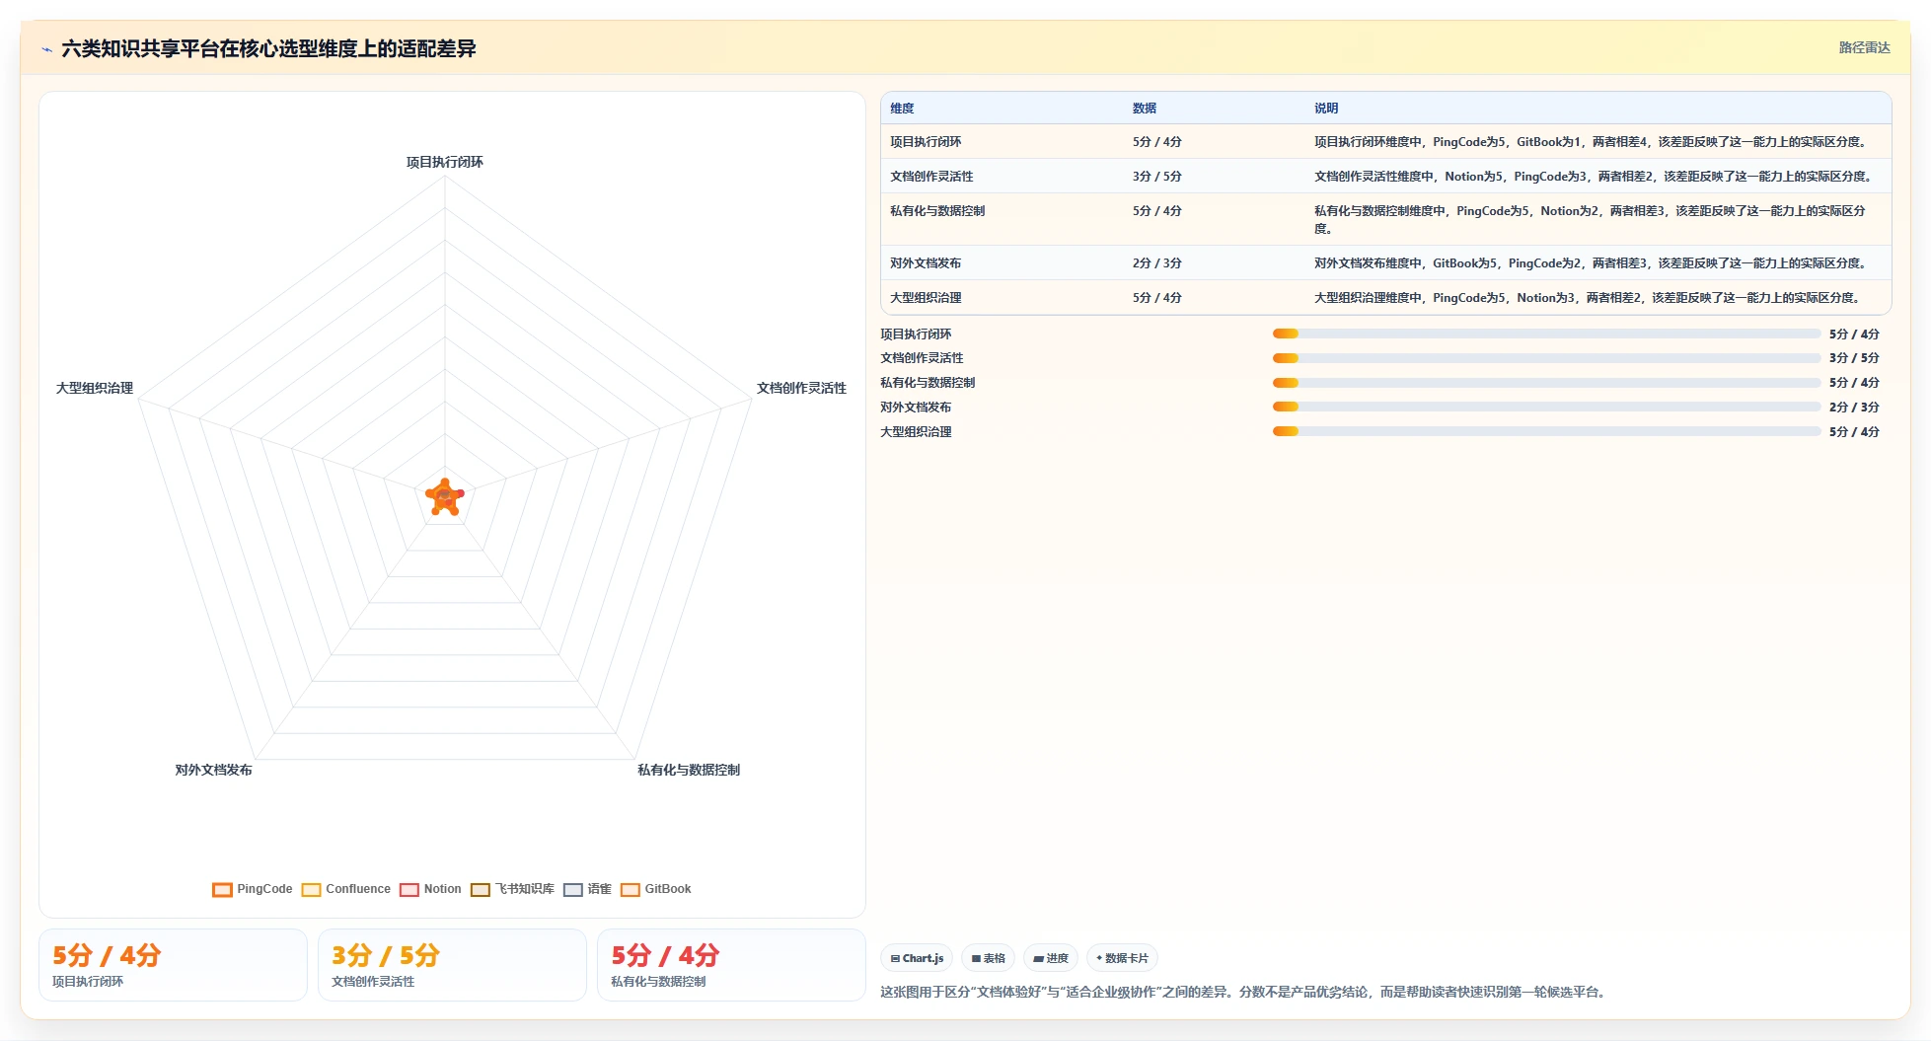Click the Chart.js tag chip
Screen dimensions: 1931x1041
pos(917,958)
